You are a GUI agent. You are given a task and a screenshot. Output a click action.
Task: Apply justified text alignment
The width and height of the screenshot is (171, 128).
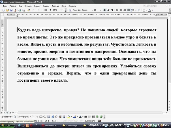[129, 10]
